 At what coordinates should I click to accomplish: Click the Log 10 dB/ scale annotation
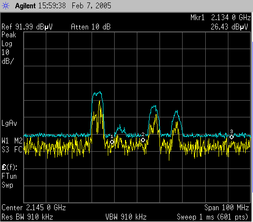7,53
